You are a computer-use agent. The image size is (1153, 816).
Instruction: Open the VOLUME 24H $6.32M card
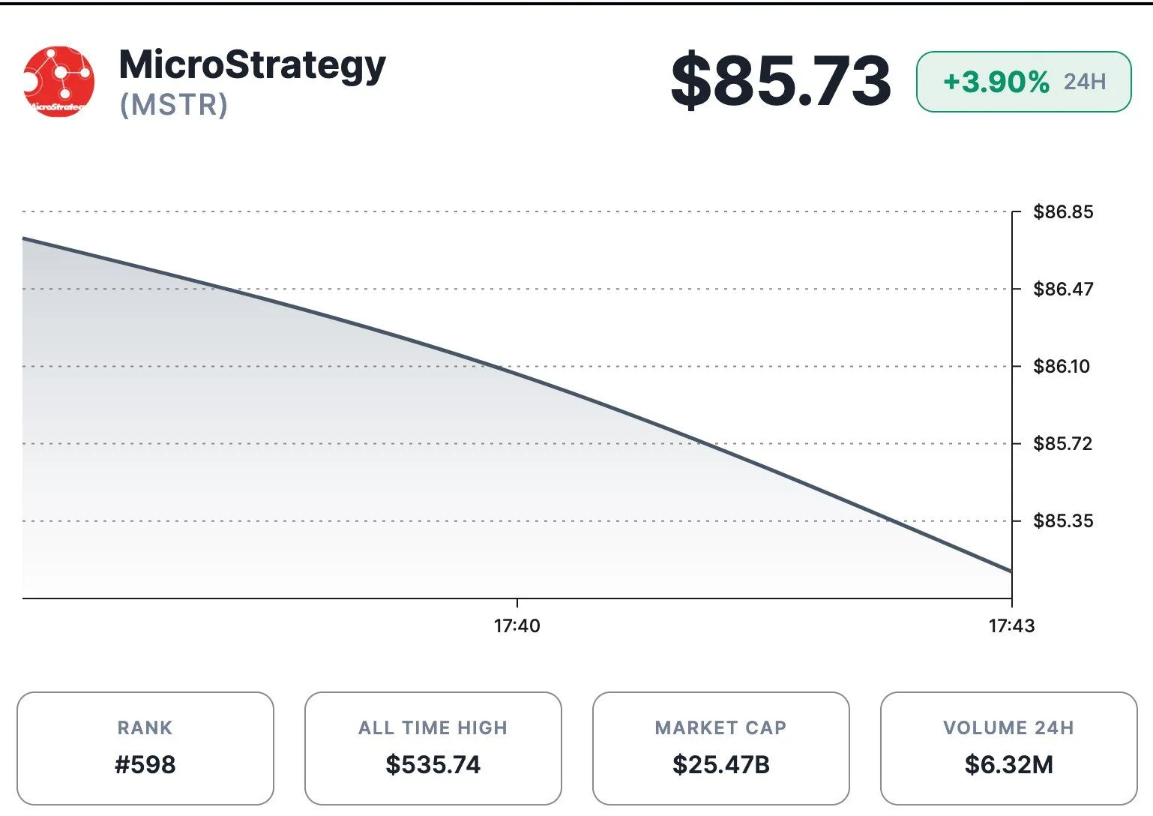pyautogui.click(x=1009, y=748)
